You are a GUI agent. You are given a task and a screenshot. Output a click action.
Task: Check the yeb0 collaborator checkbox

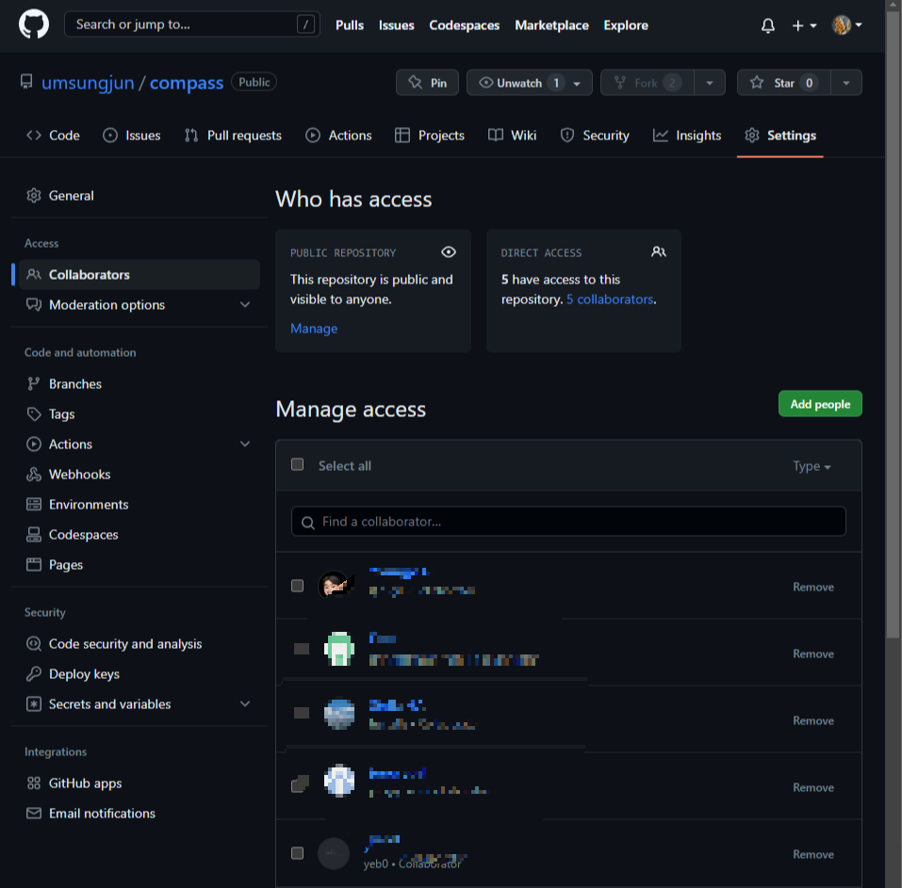[x=298, y=853]
